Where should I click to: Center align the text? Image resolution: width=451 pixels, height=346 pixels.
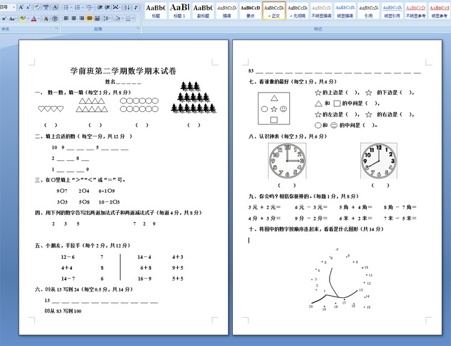[73, 19]
